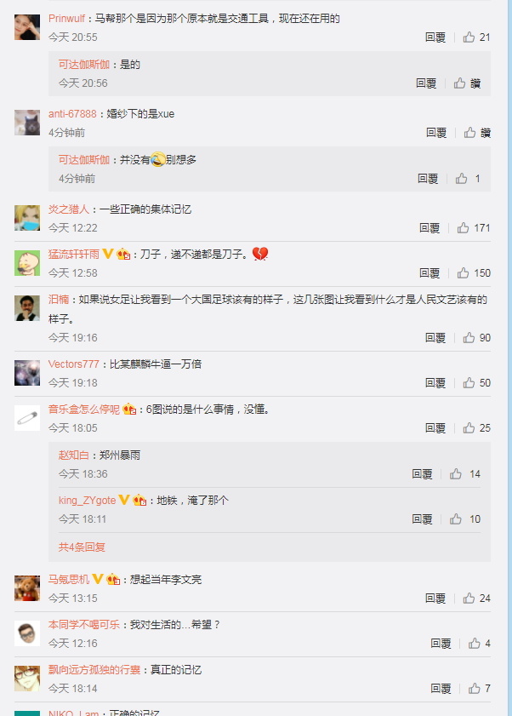
Task: Reply to 本同学不喝可乐's comment
Action: 441,643
